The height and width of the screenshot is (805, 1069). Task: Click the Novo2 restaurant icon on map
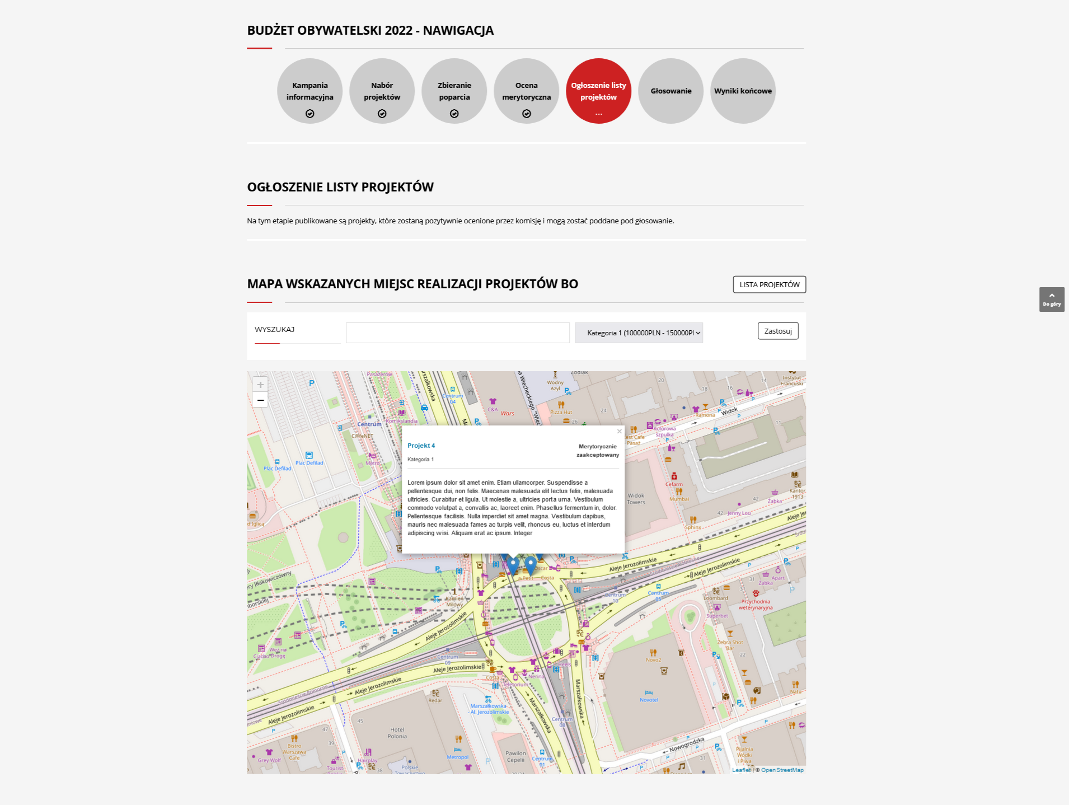pyautogui.click(x=653, y=652)
